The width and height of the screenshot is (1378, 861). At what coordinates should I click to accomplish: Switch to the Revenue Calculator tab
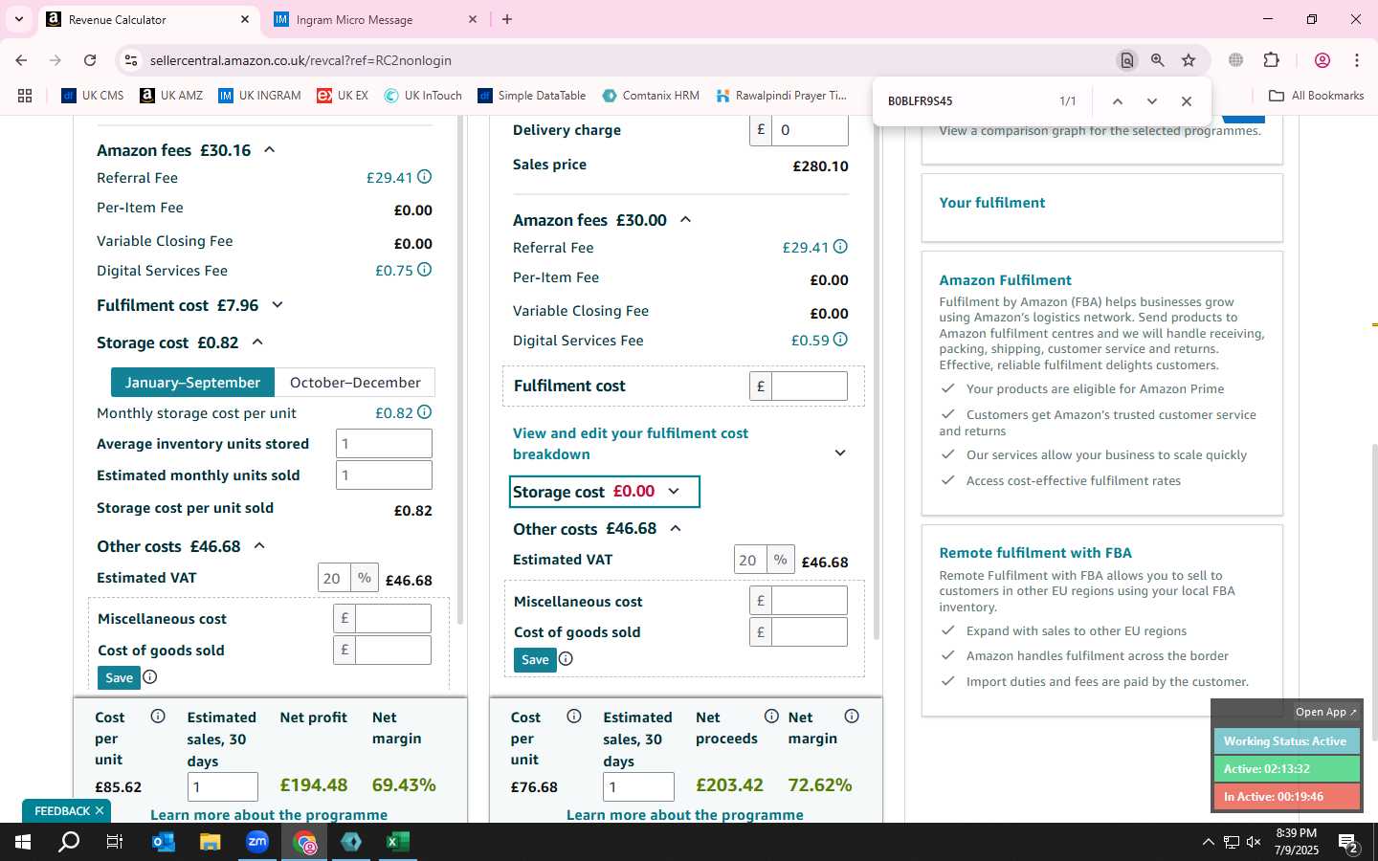(149, 19)
